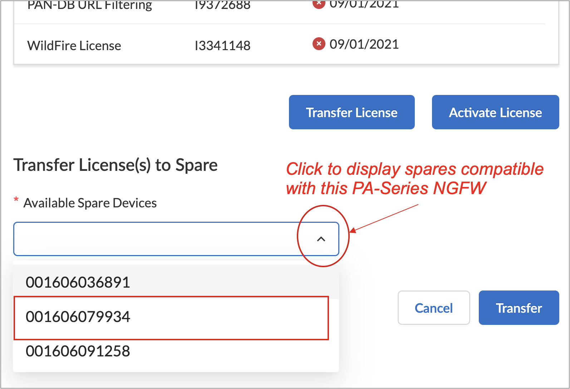Cancel the license transfer

(433, 308)
